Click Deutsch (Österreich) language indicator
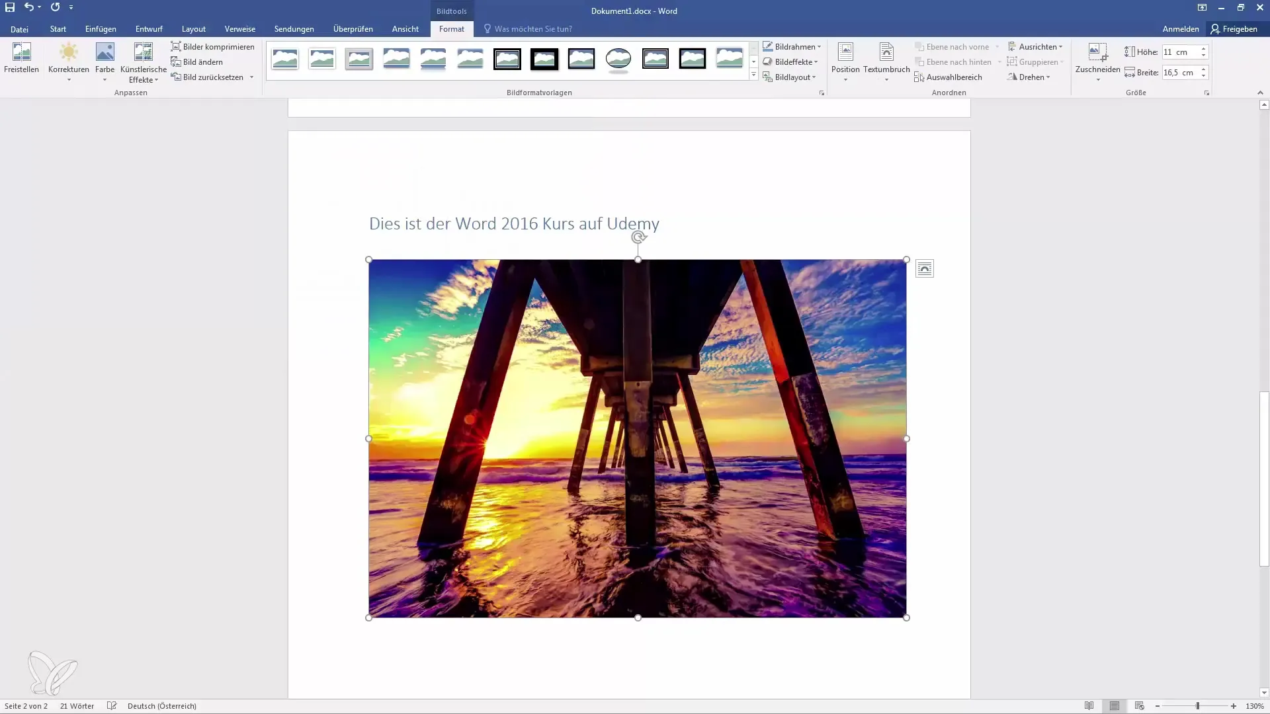Viewport: 1270px width, 714px height. pyautogui.click(x=162, y=706)
